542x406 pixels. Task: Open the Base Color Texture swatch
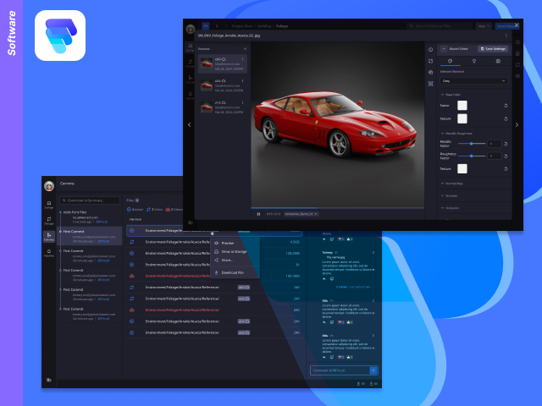tap(462, 118)
